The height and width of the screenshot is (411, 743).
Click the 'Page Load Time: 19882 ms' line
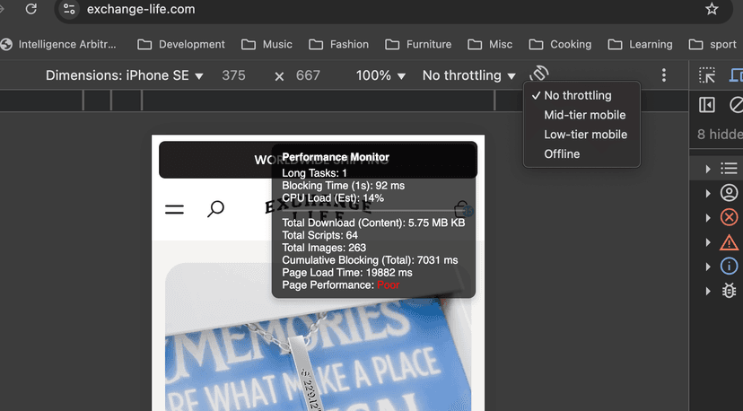click(x=347, y=273)
